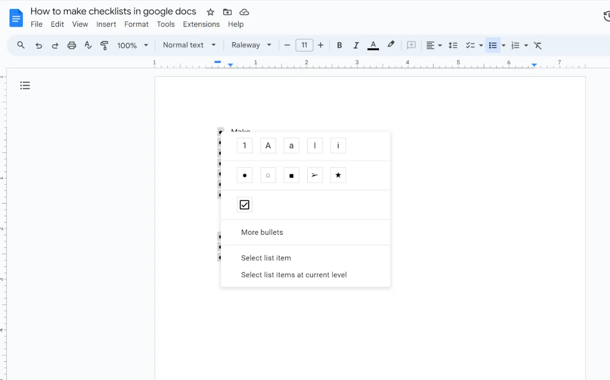
Task: Select the checkbox bullet style
Action: click(x=244, y=204)
